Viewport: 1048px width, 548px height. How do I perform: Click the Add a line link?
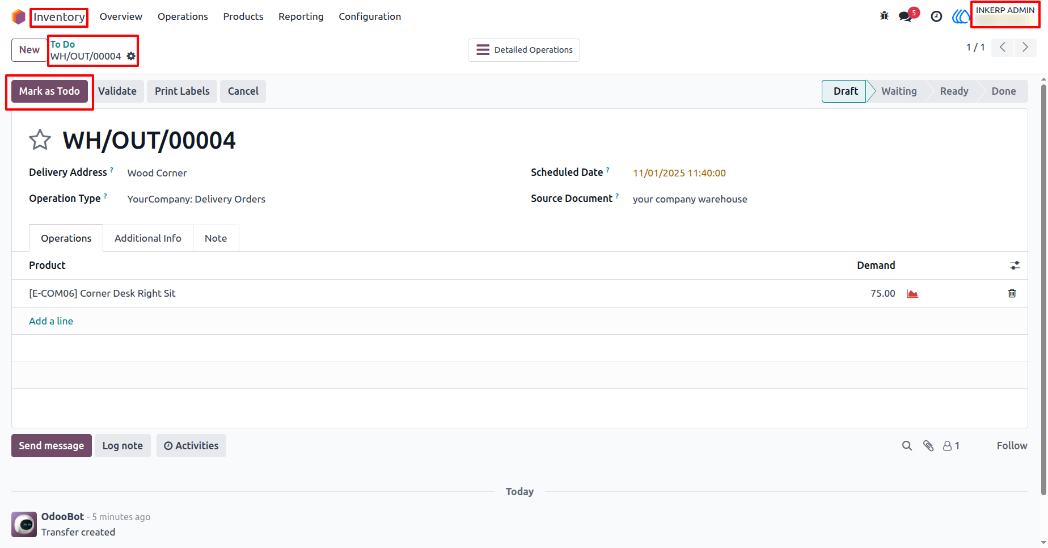[51, 321]
